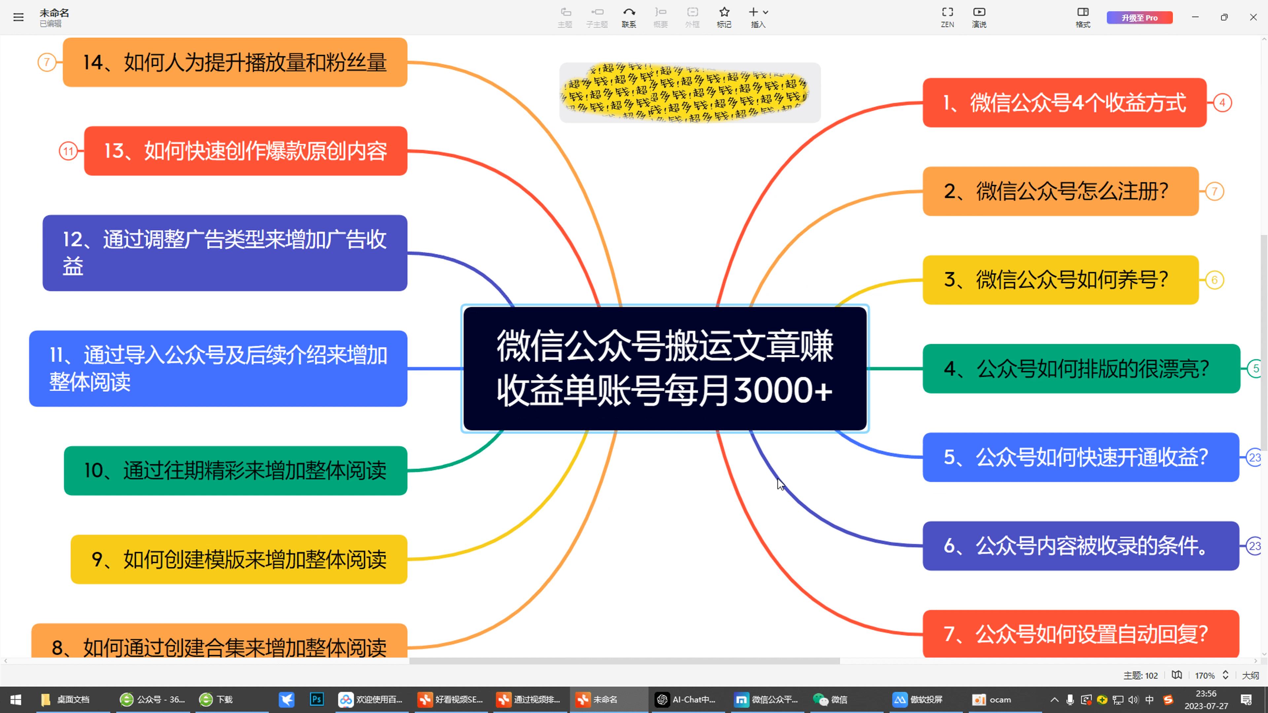Open 桌面文档 folder in taskbar
Image resolution: width=1268 pixels, height=713 pixels.
[72, 699]
